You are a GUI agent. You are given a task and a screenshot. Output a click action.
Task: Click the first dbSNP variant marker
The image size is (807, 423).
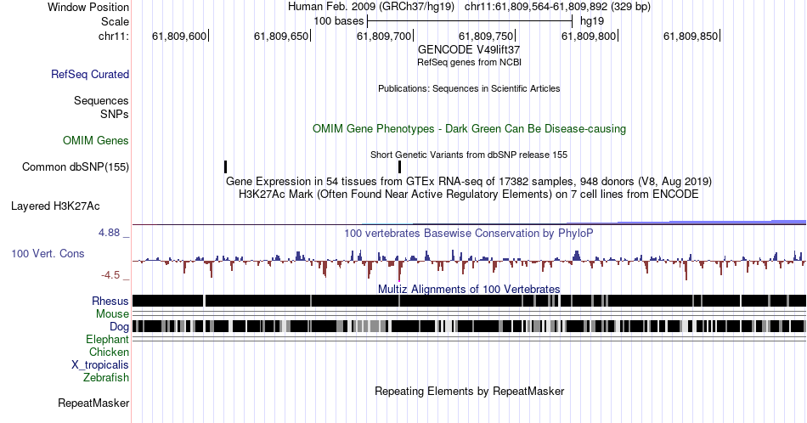pos(225,166)
